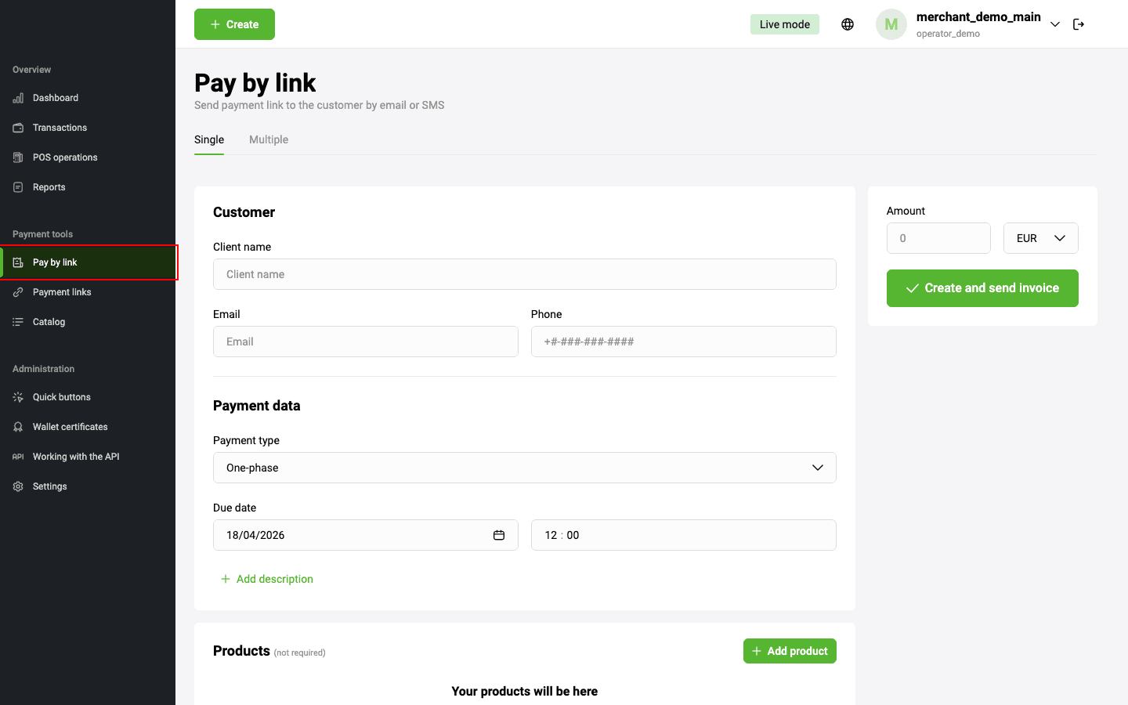Open POS operations page
This screenshot has width=1128, height=705.
coord(65,157)
